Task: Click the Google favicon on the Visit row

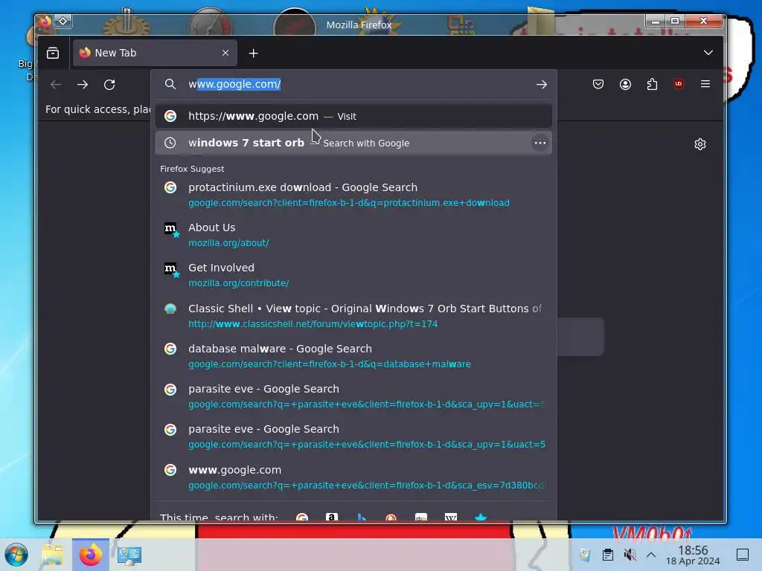Action: coord(170,116)
